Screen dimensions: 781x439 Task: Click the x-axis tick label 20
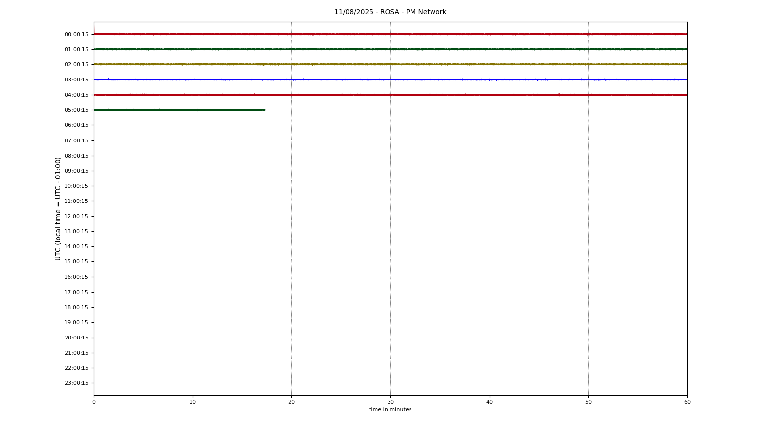coord(291,402)
